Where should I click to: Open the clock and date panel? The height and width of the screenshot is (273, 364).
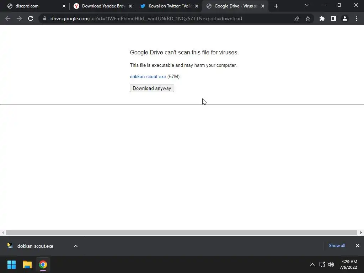(348, 264)
